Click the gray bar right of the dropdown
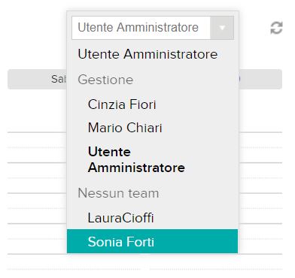 tap(260, 79)
